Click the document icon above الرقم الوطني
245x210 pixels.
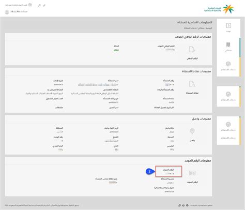[x=192, y=50]
